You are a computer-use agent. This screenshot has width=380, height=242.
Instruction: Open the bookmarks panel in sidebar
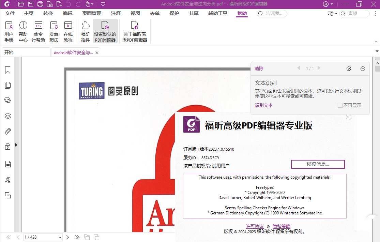[7, 70]
